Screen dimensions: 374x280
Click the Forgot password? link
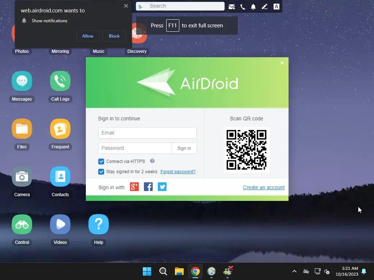pos(178,172)
